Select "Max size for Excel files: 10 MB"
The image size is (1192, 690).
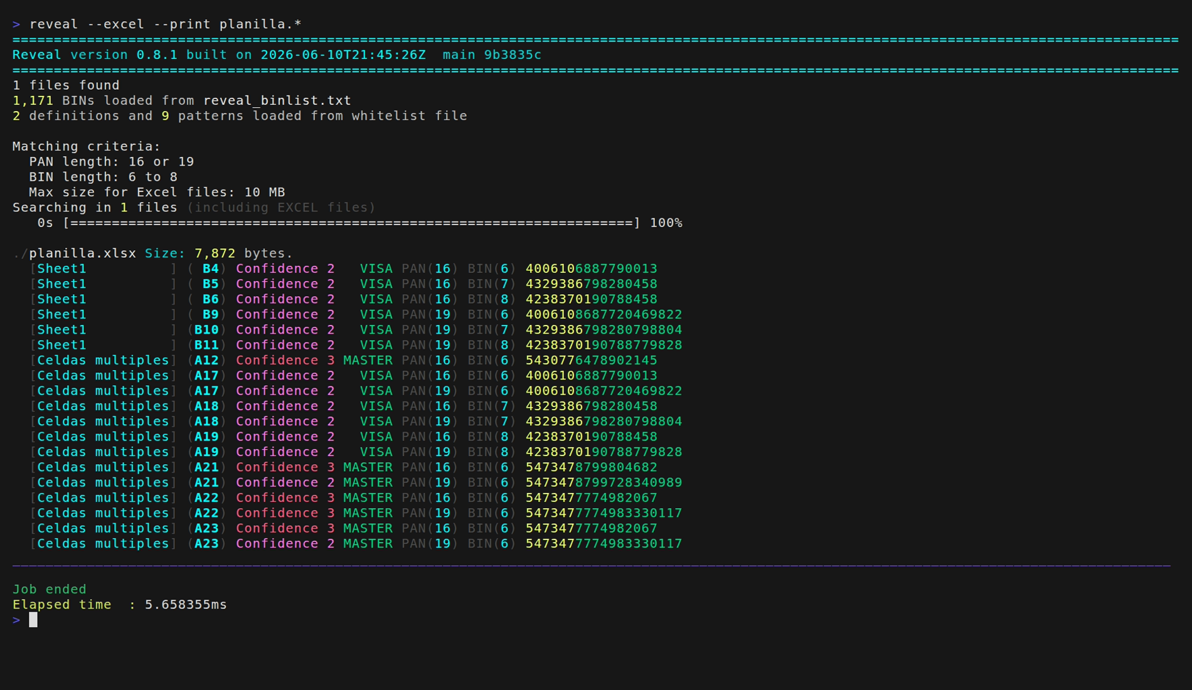157,193
